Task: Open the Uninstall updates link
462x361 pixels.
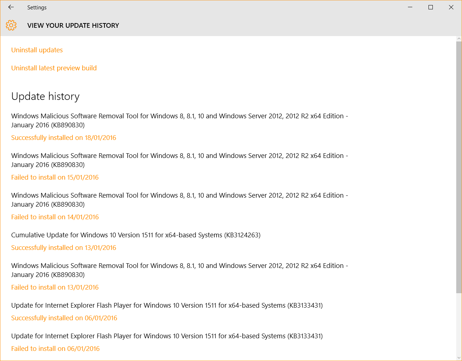Action: pyautogui.click(x=37, y=50)
